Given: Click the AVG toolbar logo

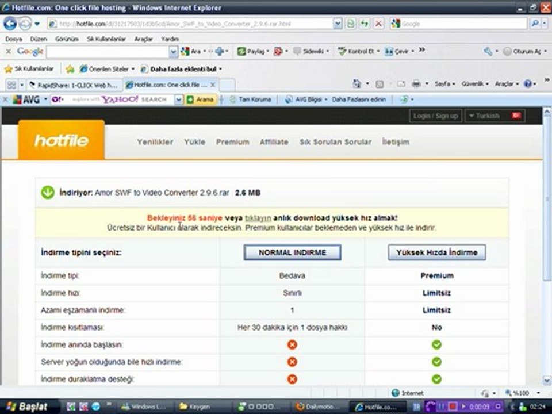Looking at the screenshot, I should pos(26,99).
